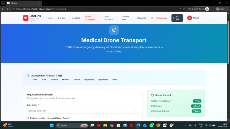Open browser settings three-dot menu

click(x=212, y=9)
